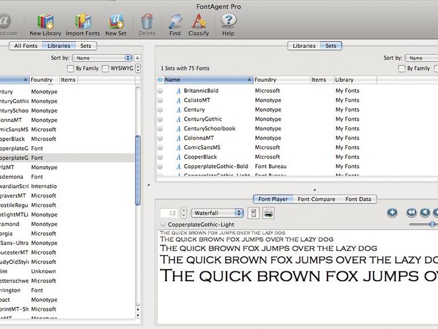
Task: Select the Unknown foundry row in left list
Action: coord(67,272)
